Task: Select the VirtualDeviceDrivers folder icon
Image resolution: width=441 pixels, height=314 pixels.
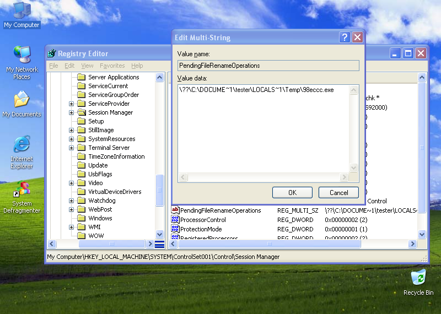Action: pos(81,192)
